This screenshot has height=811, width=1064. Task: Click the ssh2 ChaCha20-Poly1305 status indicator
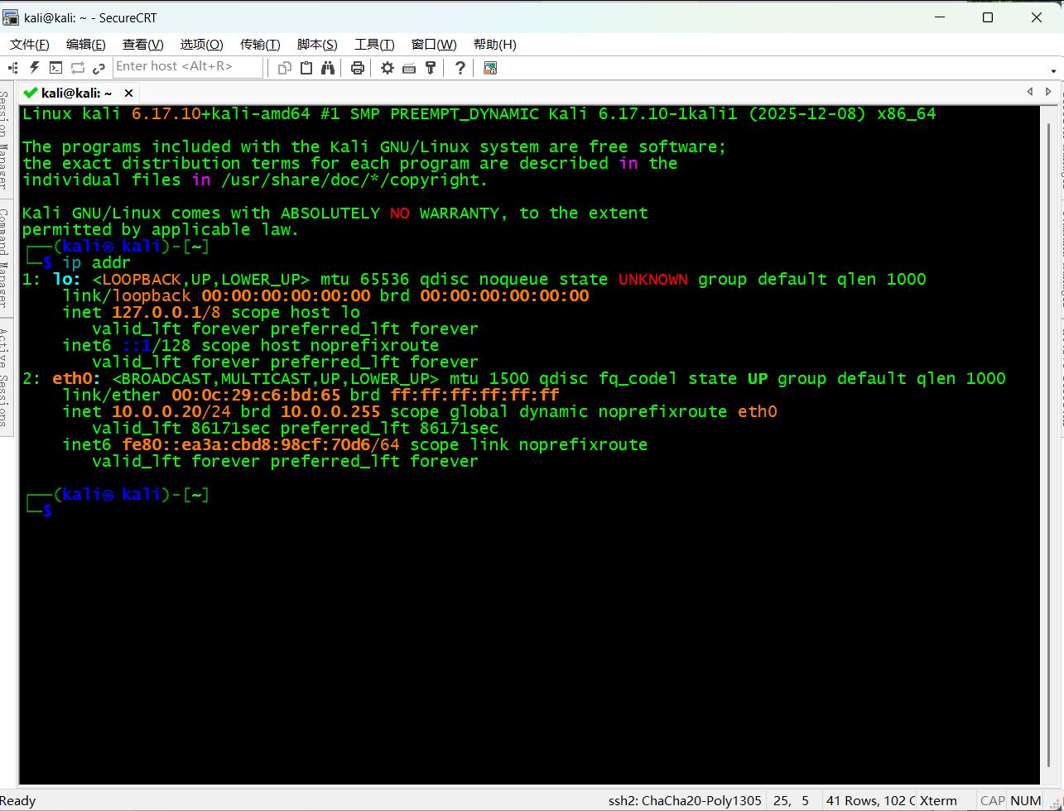click(x=685, y=800)
